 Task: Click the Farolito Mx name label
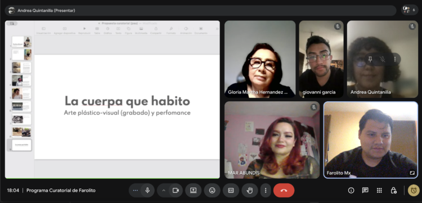point(339,173)
